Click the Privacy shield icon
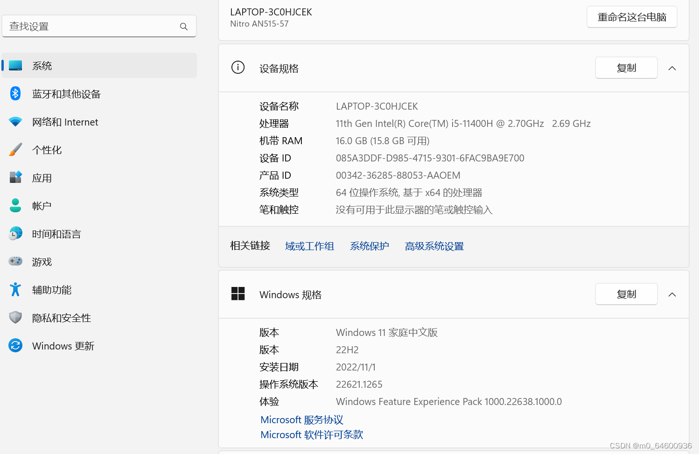Viewport: 699px width, 454px height. (15, 317)
